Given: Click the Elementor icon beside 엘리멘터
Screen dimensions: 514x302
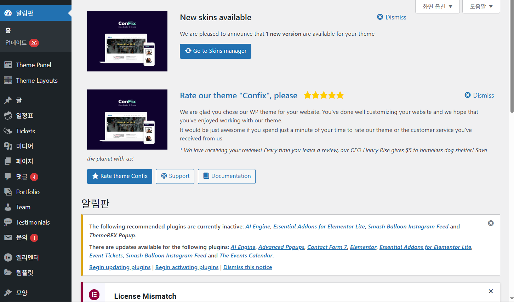Looking at the screenshot, I should pos(8,257).
